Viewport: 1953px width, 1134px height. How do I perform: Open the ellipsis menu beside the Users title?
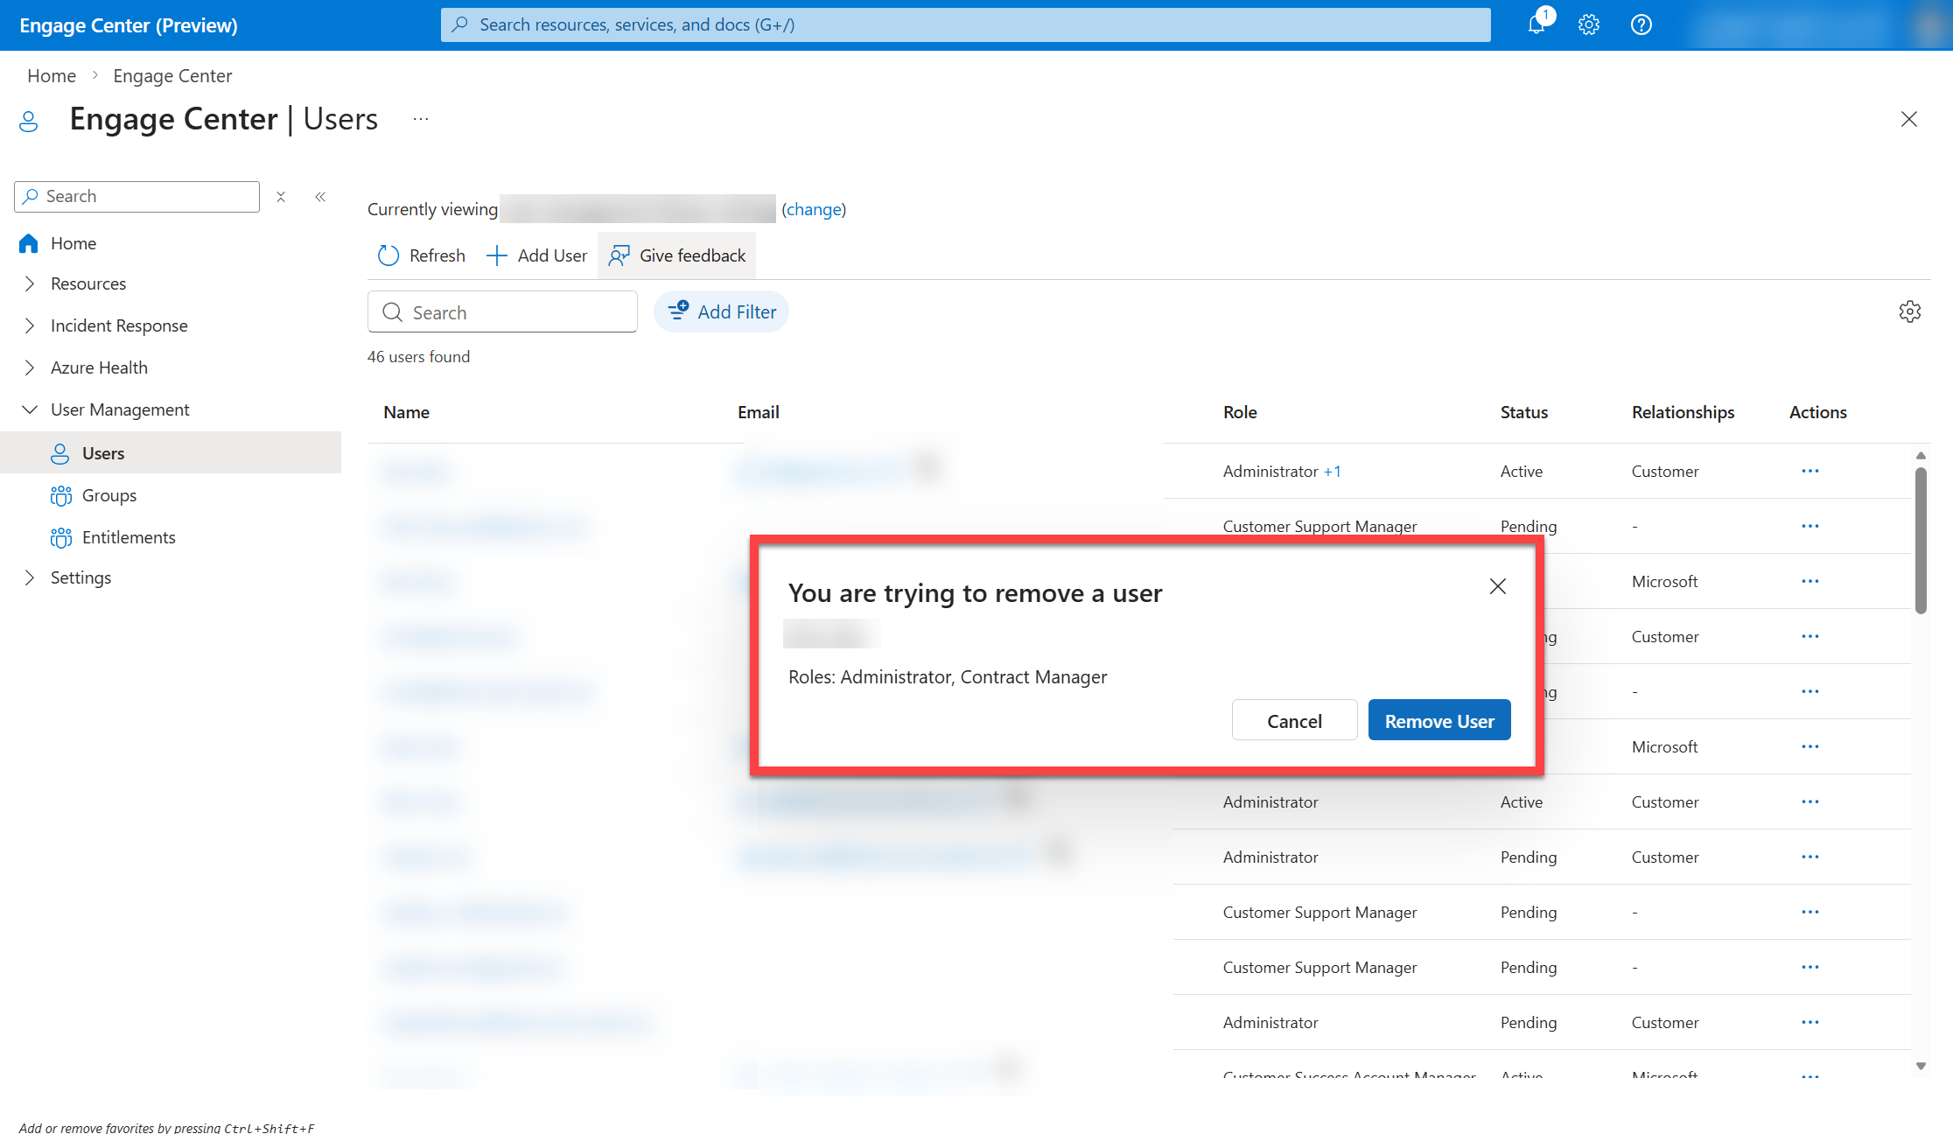click(421, 119)
